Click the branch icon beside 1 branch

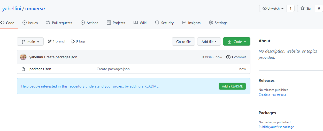(x=50, y=41)
